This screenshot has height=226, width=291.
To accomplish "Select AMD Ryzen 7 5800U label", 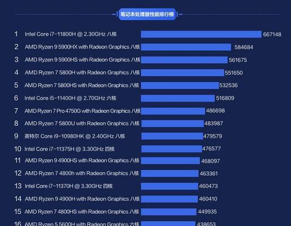I will pyautogui.click(x=82, y=123).
